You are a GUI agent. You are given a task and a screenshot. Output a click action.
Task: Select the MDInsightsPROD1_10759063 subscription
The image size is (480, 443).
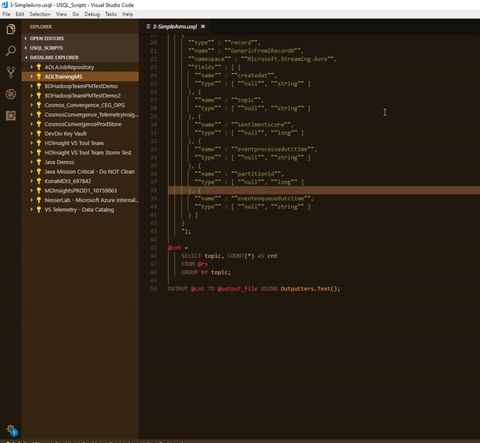tap(81, 191)
